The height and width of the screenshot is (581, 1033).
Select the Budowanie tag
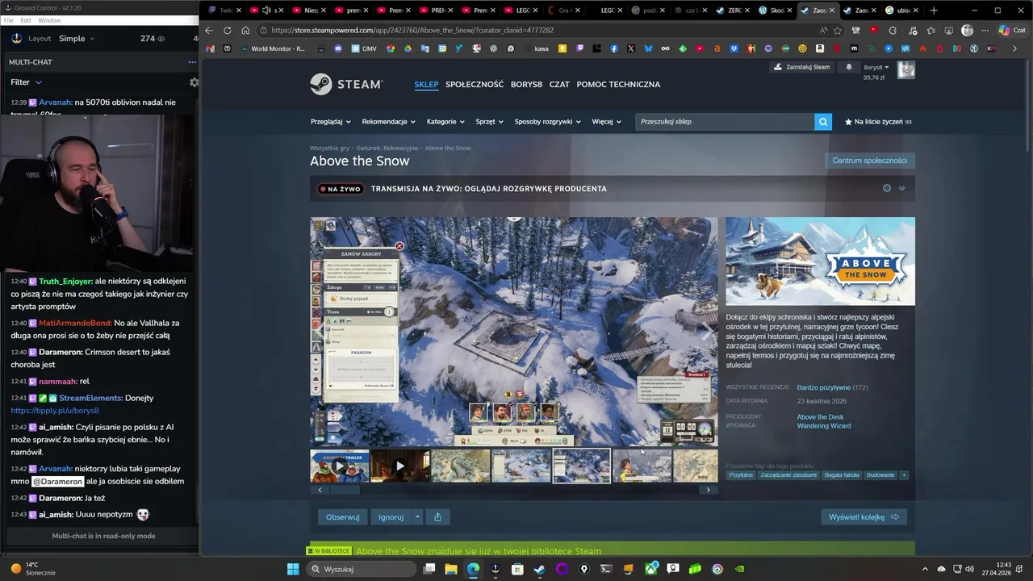click(880, 475)
